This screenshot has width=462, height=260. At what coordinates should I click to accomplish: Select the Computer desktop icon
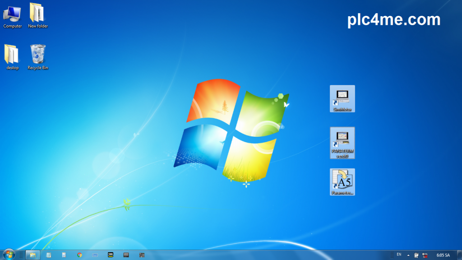[12, 15]
